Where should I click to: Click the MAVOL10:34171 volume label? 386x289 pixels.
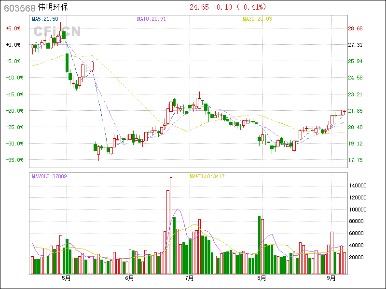pyautogui.click(x=208, y=176)
